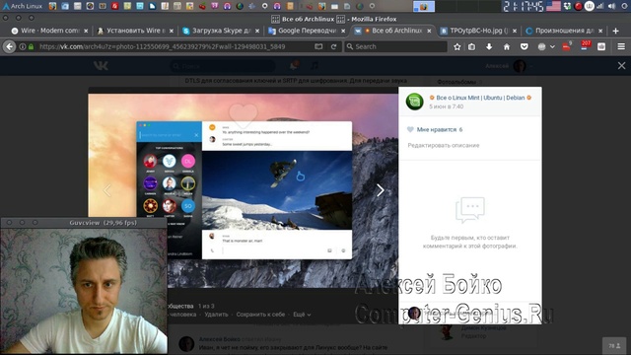Open the VK logo home link

[x=101, y=66]
